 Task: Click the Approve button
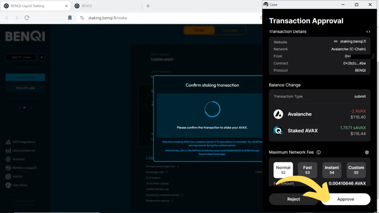click(x=345, y=199)
